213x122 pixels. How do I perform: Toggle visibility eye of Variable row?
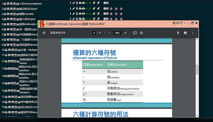coord(87,14)
